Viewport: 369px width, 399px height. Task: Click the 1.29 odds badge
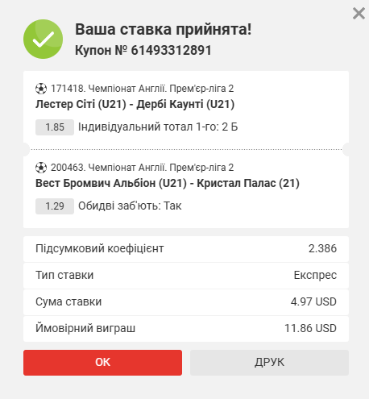click(x=55, y=206)
